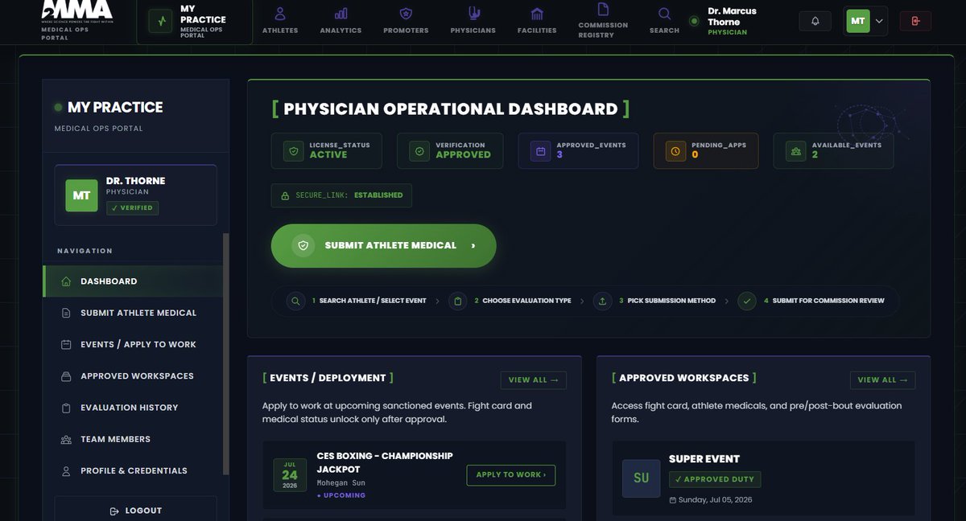Open Evaluation History in sidebar
The height and width of the screenshot is (521, 966).
(133, 408)
